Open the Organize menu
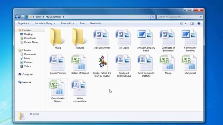Viewport: 223px width, 125px height. click(x=24, y=23)
